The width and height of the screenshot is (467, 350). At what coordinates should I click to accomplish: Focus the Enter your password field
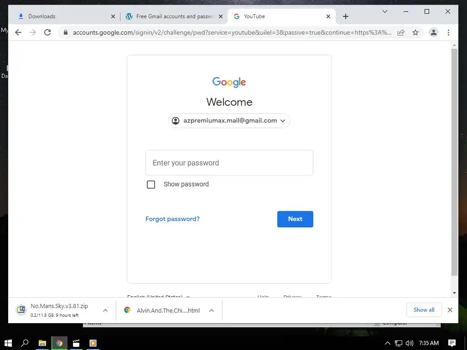(x=229, y=163)
